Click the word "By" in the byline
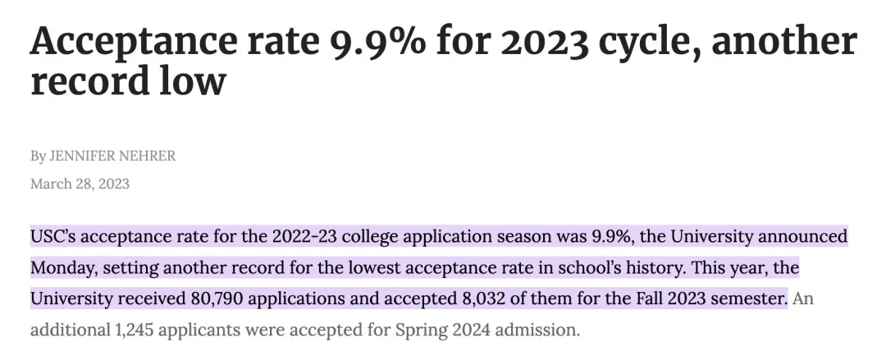 click(x=39, y=156)
